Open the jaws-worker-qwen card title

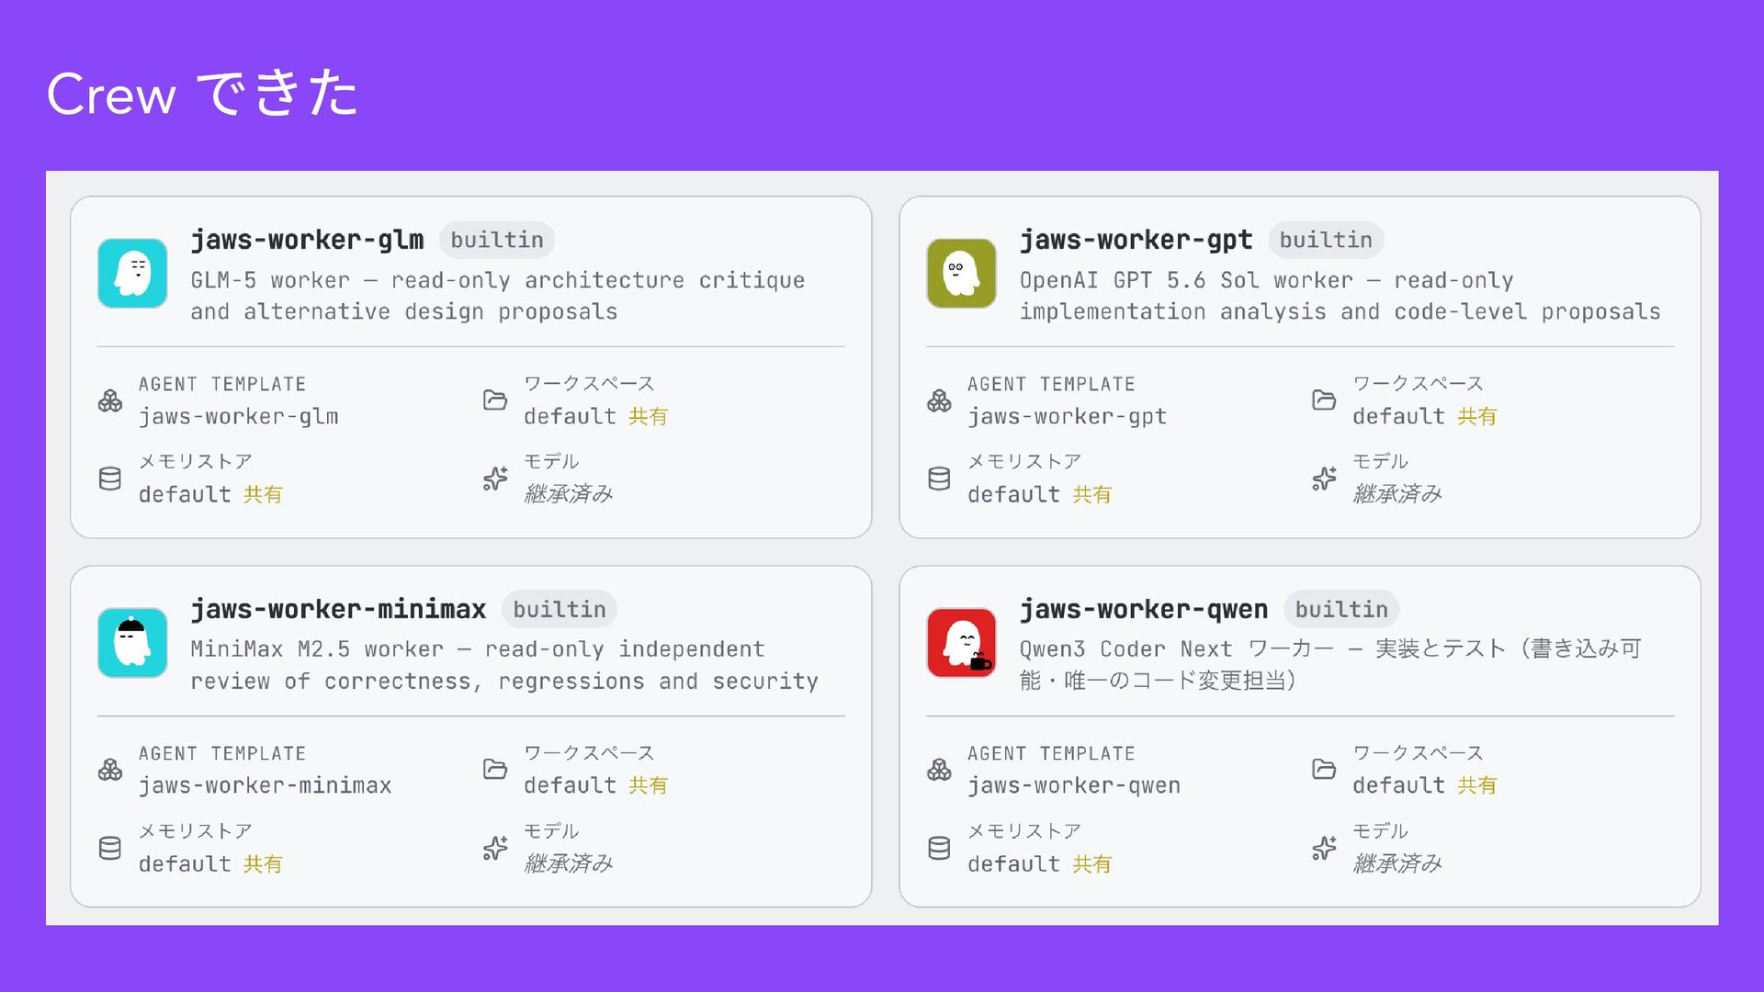coord(1144,610)
